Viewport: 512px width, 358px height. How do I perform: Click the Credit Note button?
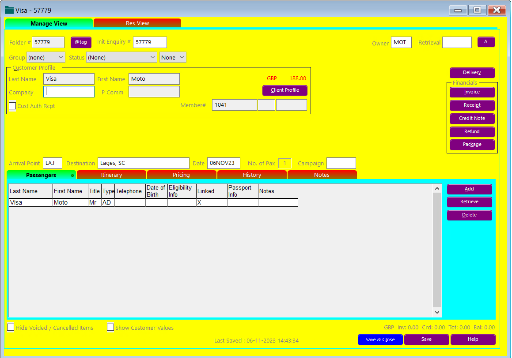point(472,118)
